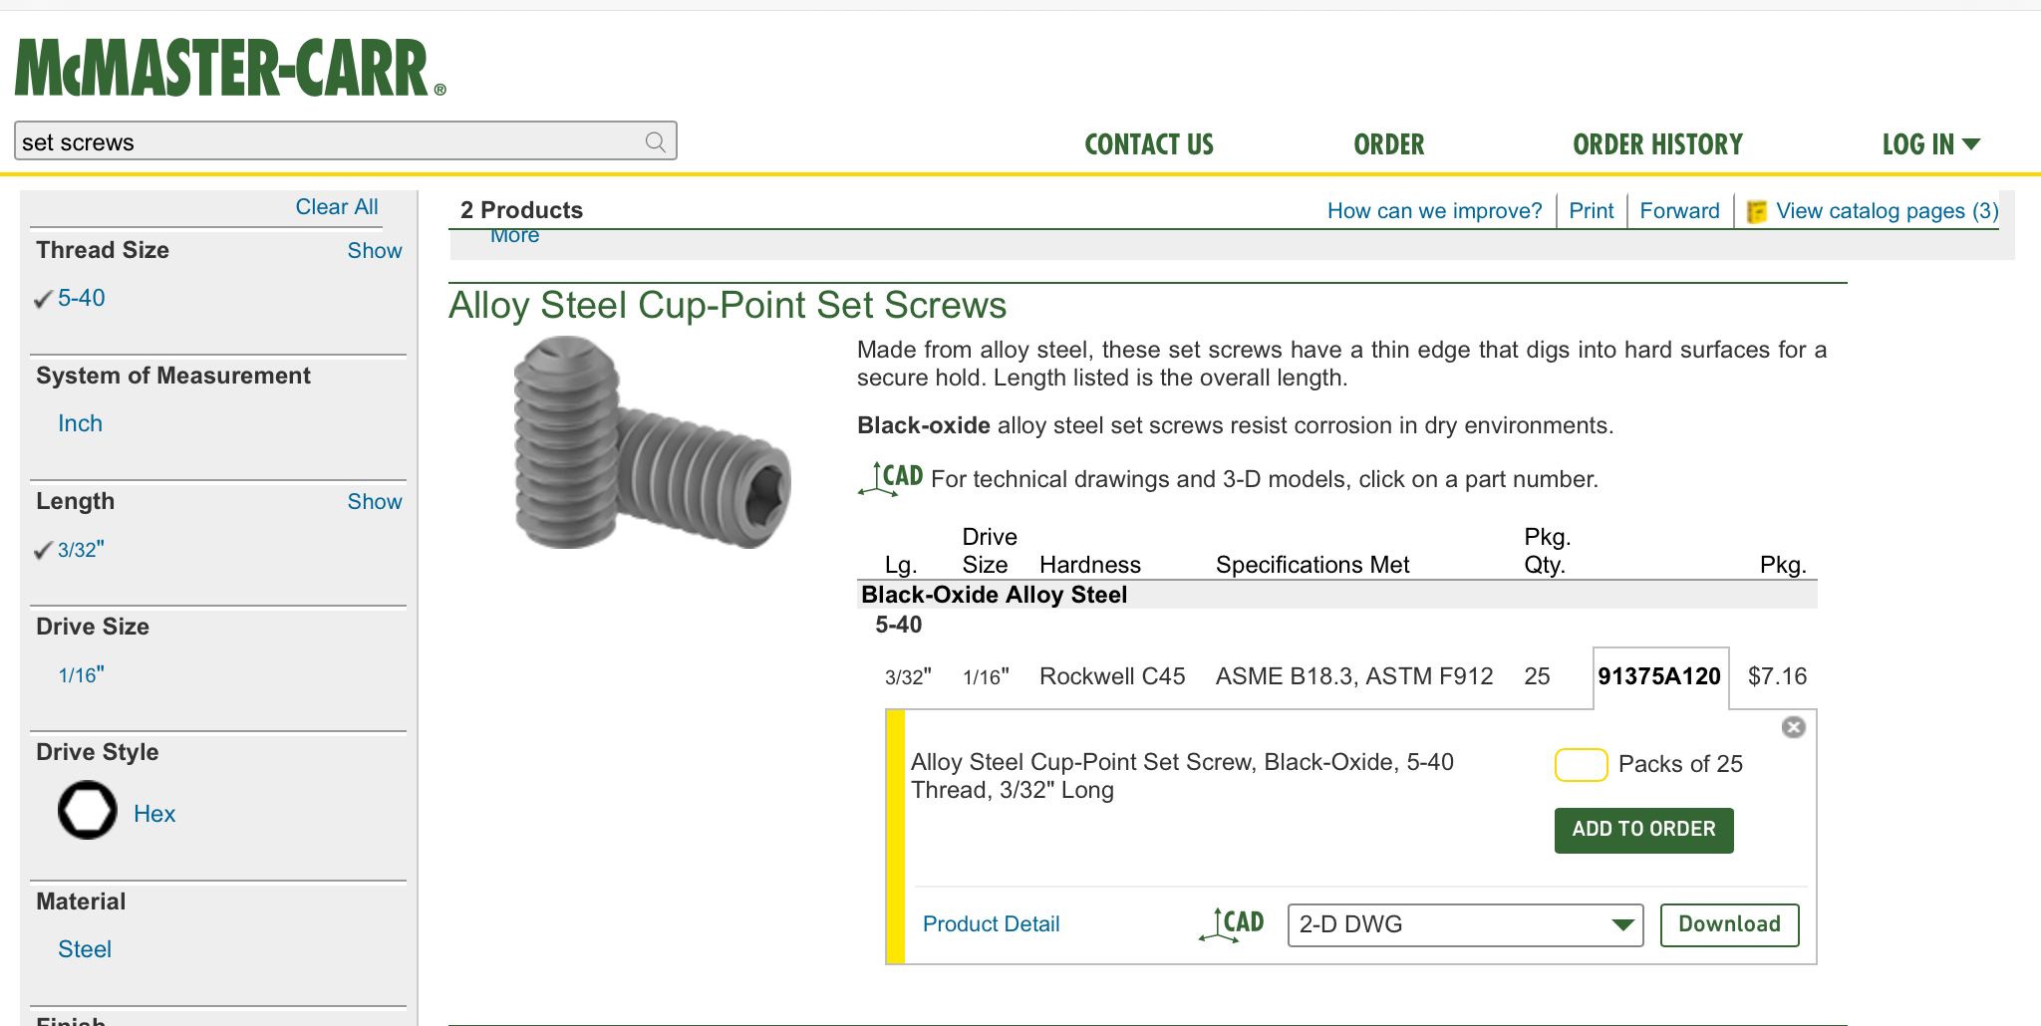Close the product detail panel
2041x1026 pixels.
pos(1793,727)
